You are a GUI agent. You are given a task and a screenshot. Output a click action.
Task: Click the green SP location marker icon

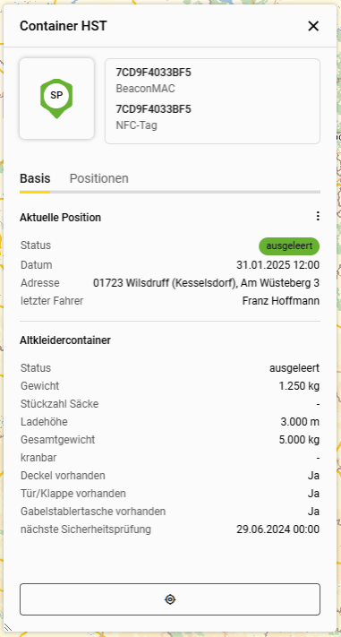(x=56, y=99)
